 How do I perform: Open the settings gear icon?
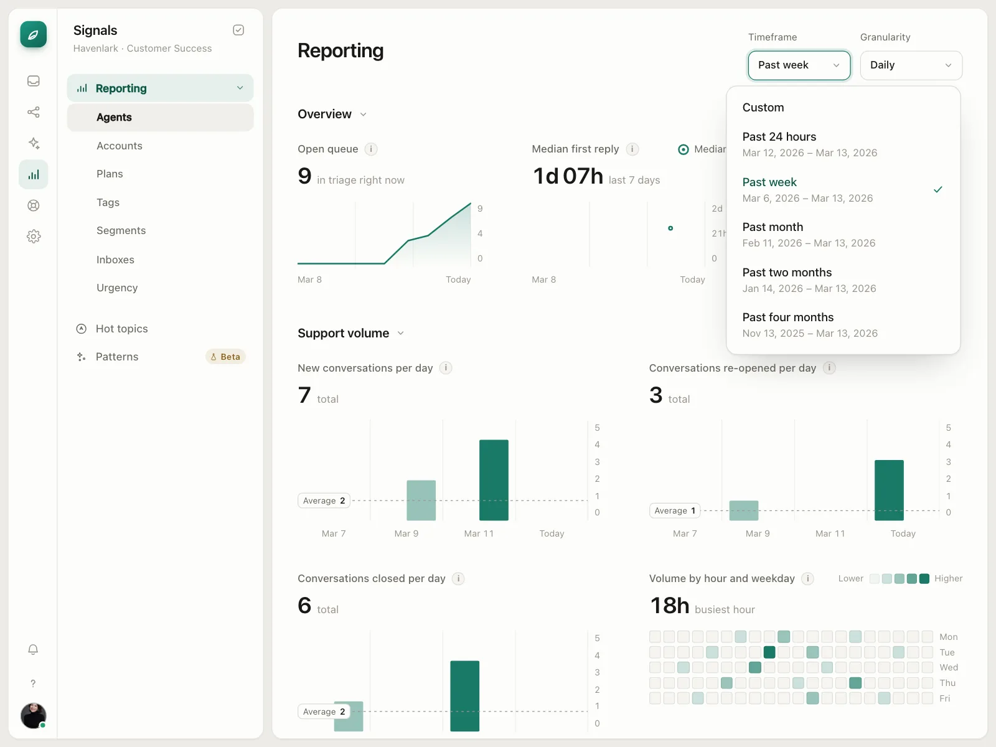[34, 237]
